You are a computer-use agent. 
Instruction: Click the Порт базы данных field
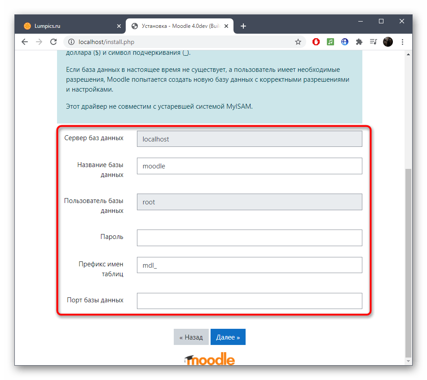click(249, 301)
